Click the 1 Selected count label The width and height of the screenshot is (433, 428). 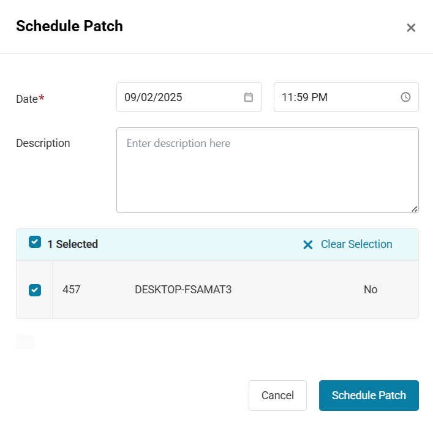pyautogui.click(x=73, y=244)
